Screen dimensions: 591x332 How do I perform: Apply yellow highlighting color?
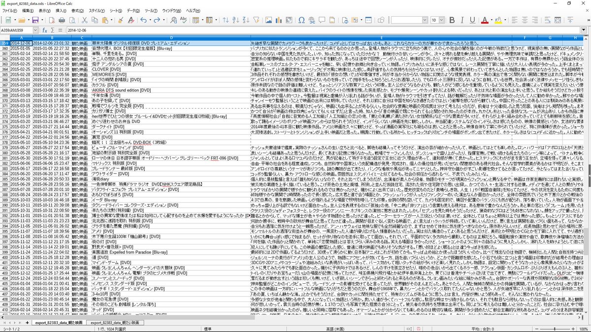[498, 20]
